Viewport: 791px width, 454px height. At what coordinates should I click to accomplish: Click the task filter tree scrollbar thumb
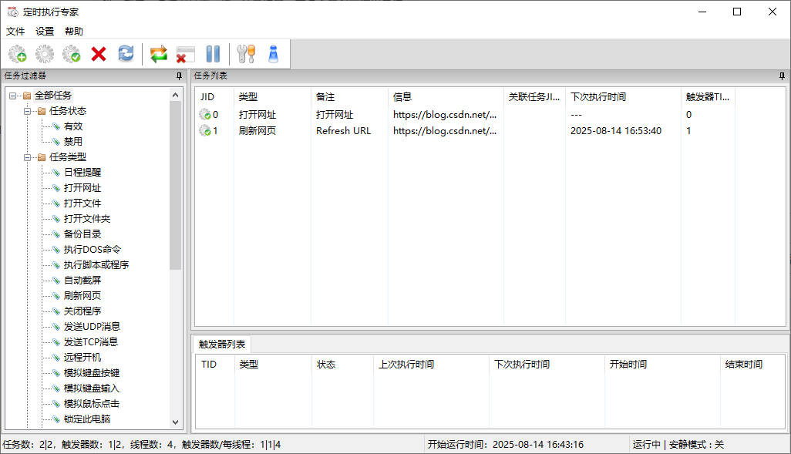pos(175,185)
